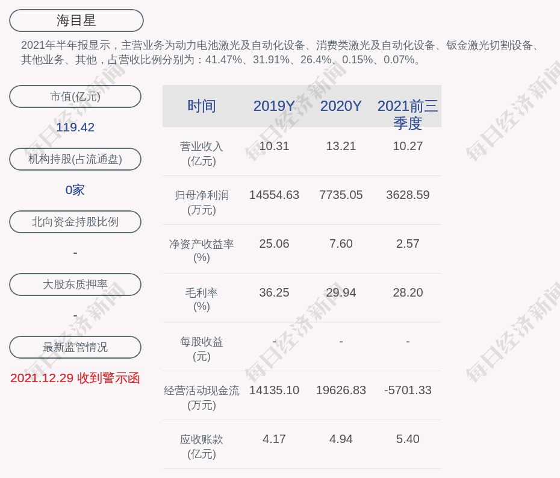Click ROE value 25.06
Viewport: 560px width, 478px height.
coord(274,244)
